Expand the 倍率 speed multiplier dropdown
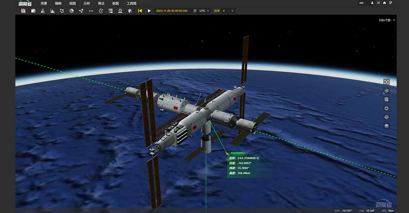The height and width of the screenshot is (213, 409). pyautogui.click(x=232, y=11)
